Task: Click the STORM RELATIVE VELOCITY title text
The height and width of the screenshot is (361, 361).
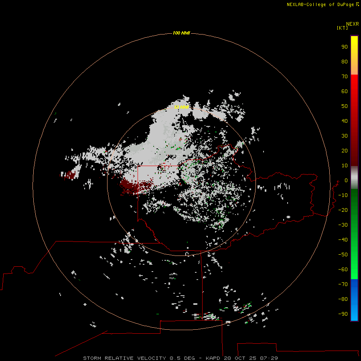Action: (124, 358)
